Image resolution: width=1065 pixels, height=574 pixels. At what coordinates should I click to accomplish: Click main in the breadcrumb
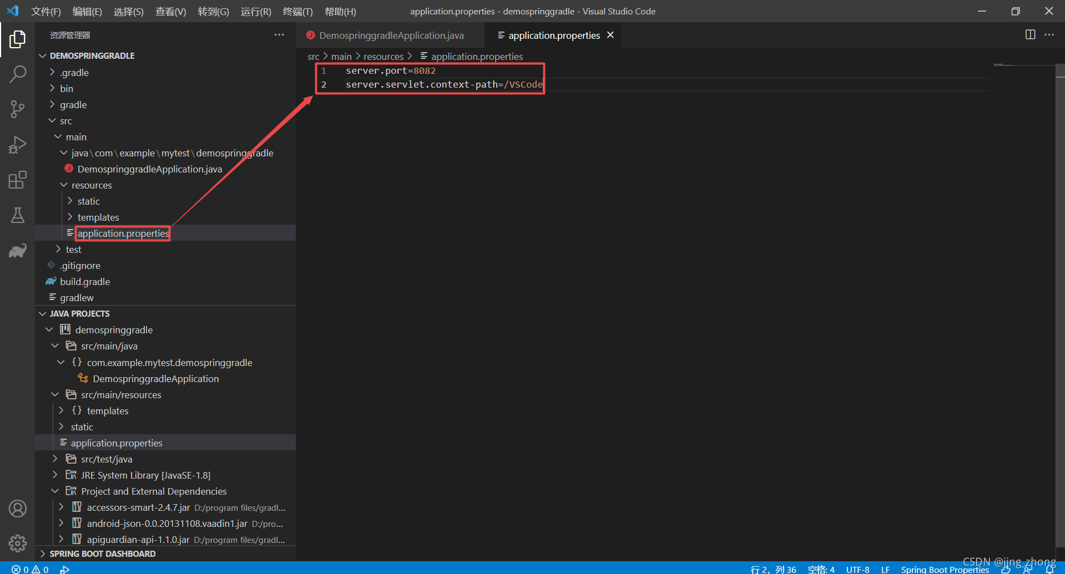click(x=341, y=57)
